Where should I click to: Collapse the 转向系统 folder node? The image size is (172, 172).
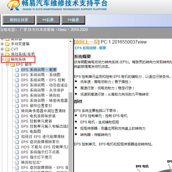[2, 60]
